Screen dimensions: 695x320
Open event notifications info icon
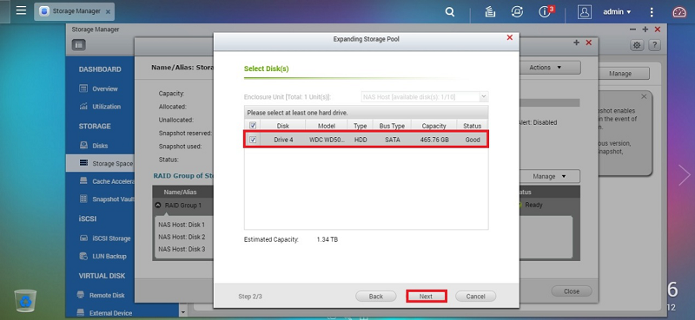[x=545, y=12]
